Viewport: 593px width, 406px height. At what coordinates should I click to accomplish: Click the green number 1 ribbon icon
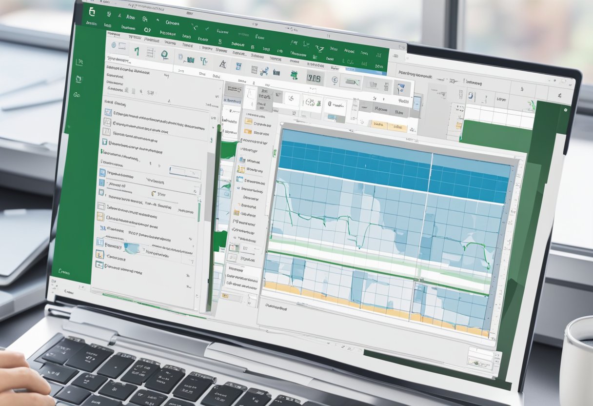click(137, 51)
